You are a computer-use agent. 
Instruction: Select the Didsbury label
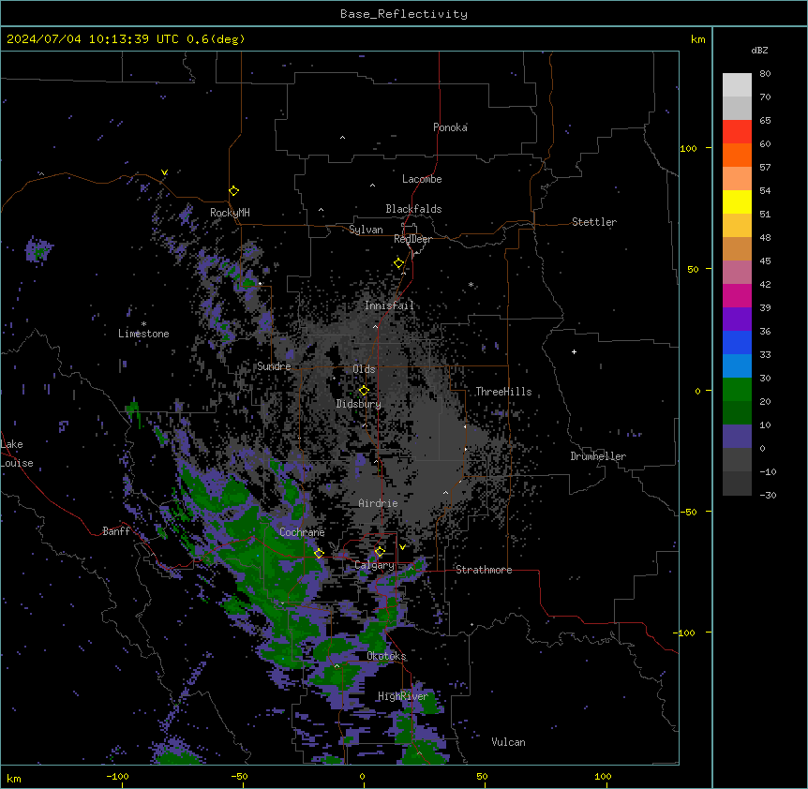pos(359,404)
